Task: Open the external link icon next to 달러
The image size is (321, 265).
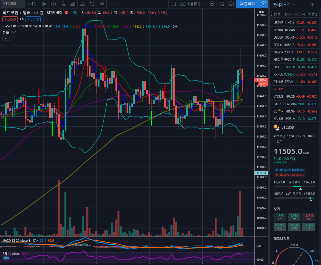Action: point(297,136)
